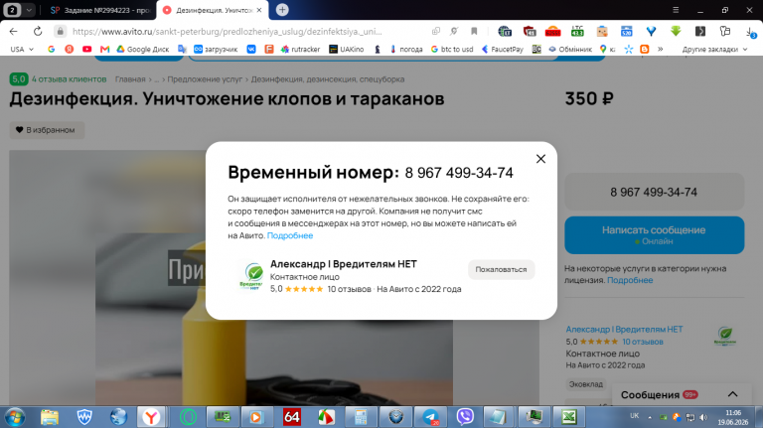
Task: Show more bookmarks chevron
Action: (x=661, y=49)
